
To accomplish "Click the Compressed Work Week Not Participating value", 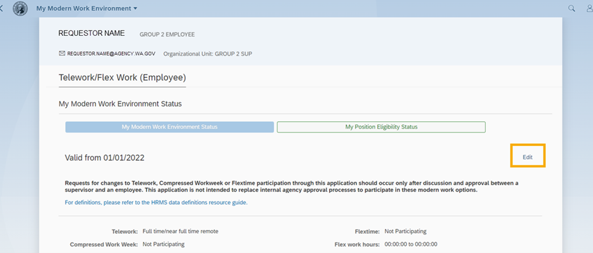I will (164, 244).
